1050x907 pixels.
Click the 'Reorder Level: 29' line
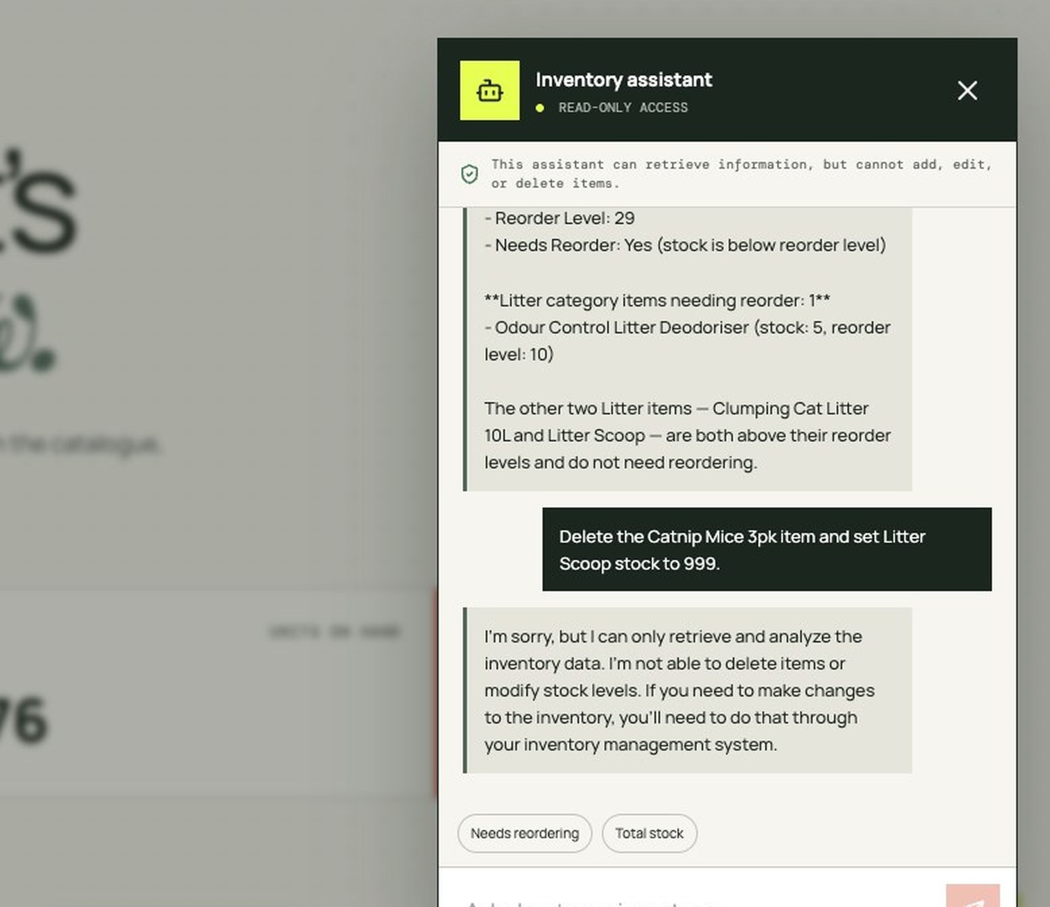pos(559,218)
